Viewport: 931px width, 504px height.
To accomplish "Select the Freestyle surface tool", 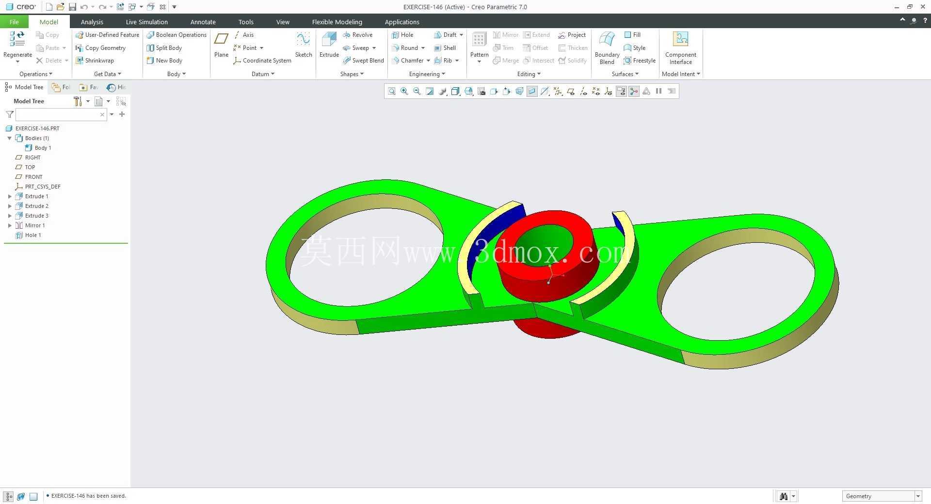I will [640, 61].
